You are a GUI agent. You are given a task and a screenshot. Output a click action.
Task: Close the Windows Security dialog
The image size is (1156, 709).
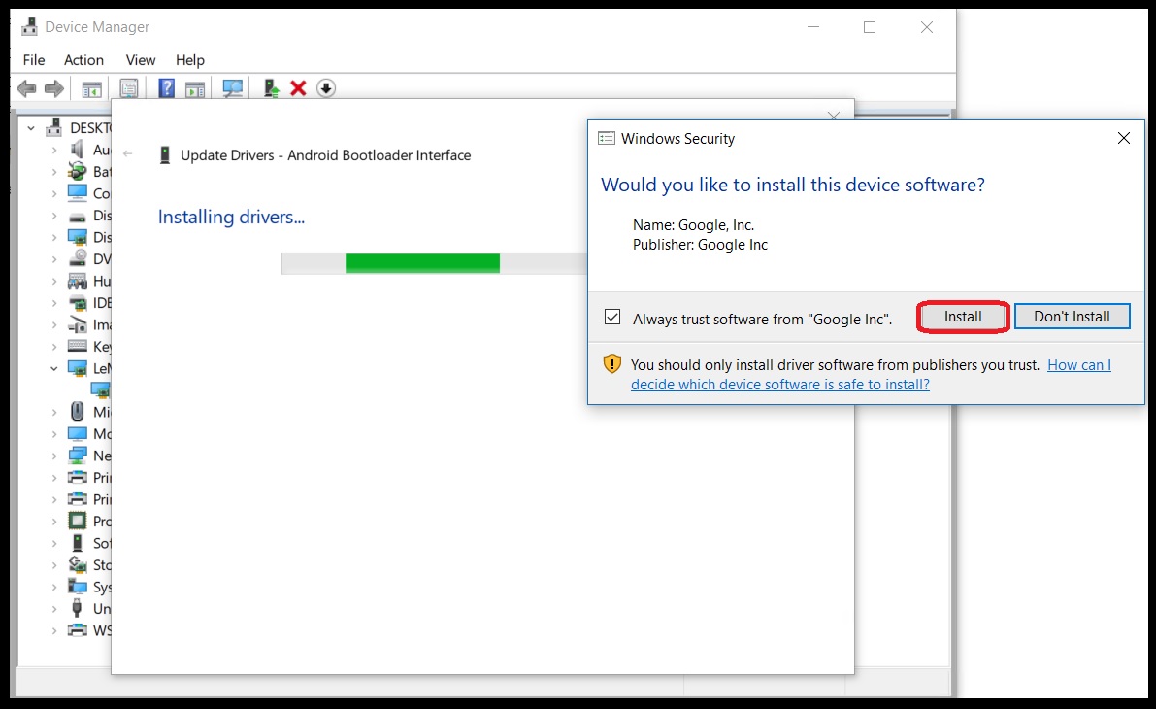tap(1124, 138)
